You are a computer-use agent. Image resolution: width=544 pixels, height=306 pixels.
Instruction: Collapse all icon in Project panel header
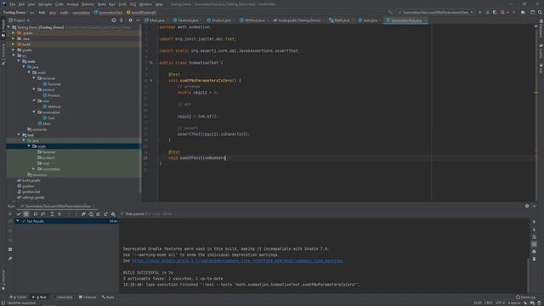[x=122, y=20]
